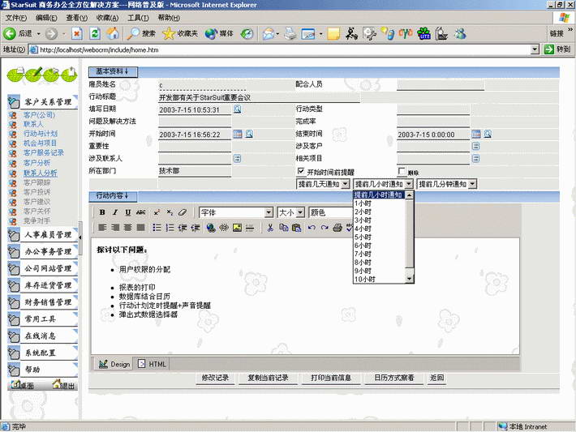Screen dimensions: 576x432
Task: Print the editor content with the printer icon
Action: click(337, 228)
